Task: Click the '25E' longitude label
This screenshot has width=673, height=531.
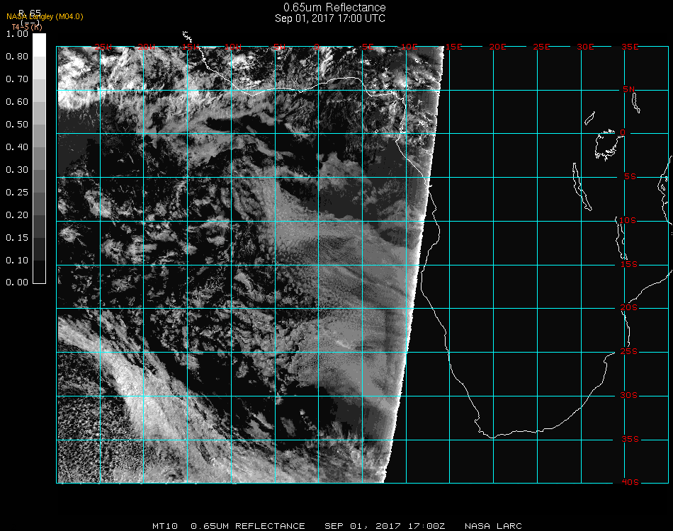Action: pos(541,47)
